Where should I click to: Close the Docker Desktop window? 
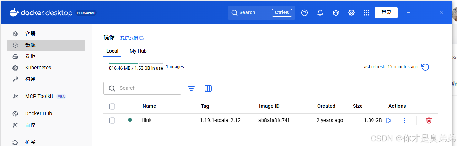(x=441, y=13)
